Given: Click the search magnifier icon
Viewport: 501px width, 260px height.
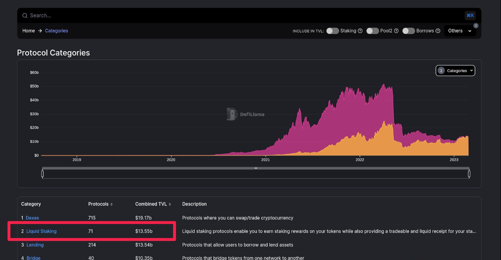Looking at the screenshot, I should click(x=25, y=16).
